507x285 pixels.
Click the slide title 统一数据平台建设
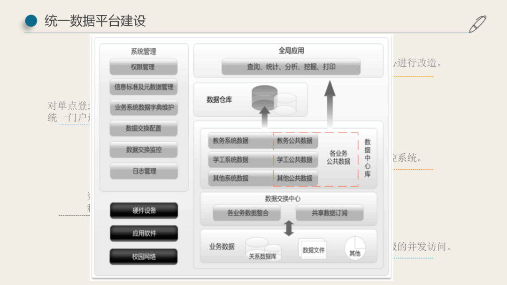coord(95,21)
